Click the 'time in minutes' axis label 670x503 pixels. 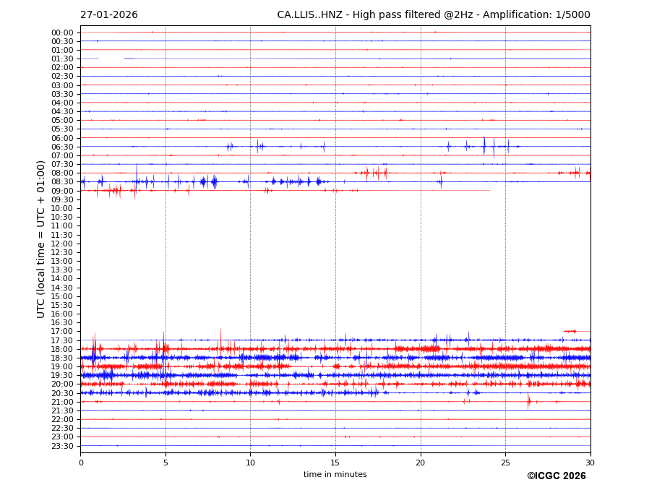(x=335, y=475)
